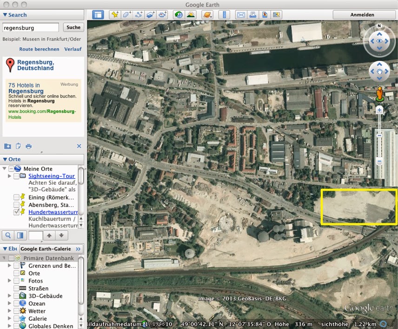Click the zoom out minus button
Viewport: 398px width, 329px height.
pyautogui.click(x=379, y=161)
